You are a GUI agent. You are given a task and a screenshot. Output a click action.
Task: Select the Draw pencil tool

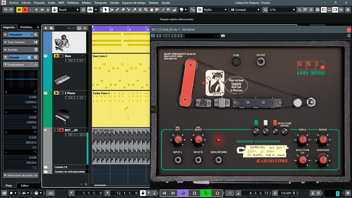117,10
